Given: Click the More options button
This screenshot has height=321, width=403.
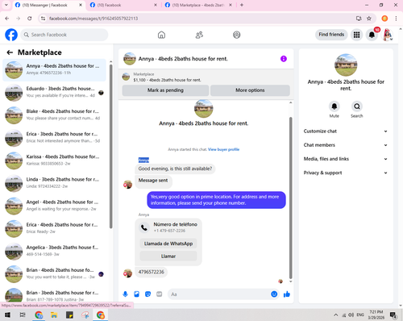Looking at the screenshot, I should point(250,90).
